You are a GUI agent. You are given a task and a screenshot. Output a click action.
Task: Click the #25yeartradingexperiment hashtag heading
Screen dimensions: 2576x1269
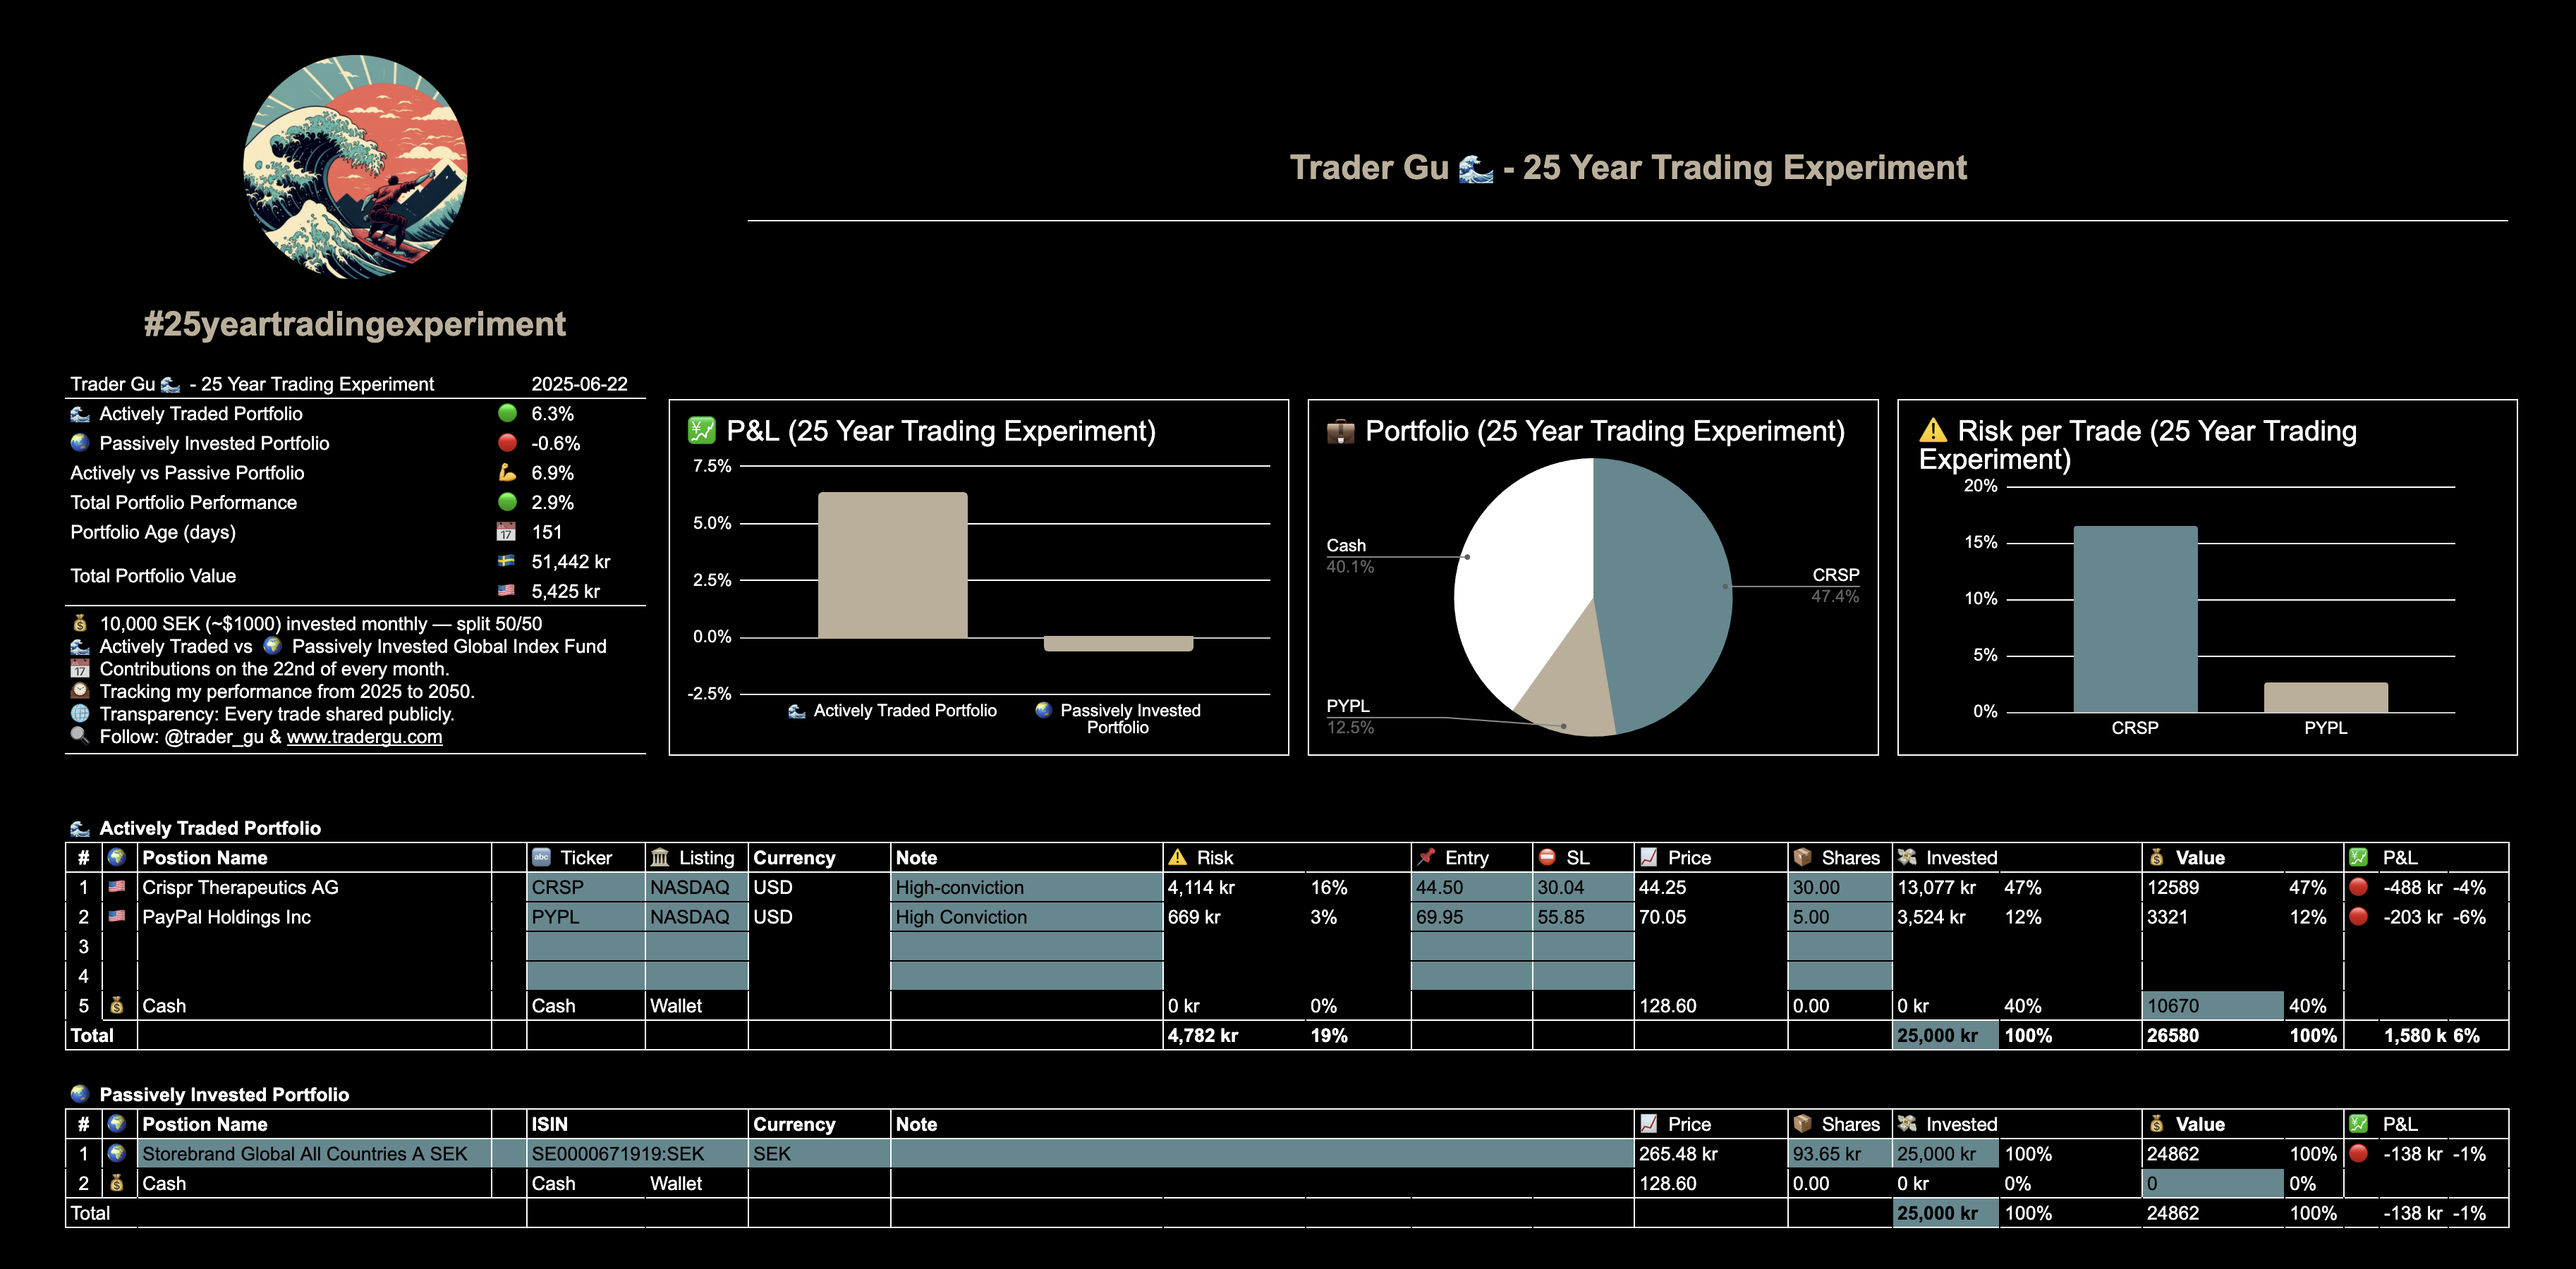[355, 324]
